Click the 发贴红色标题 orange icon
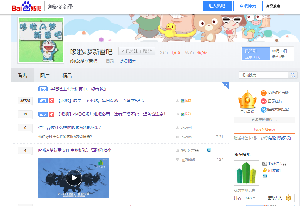This screenshot has width=300, height=206. 264,93
